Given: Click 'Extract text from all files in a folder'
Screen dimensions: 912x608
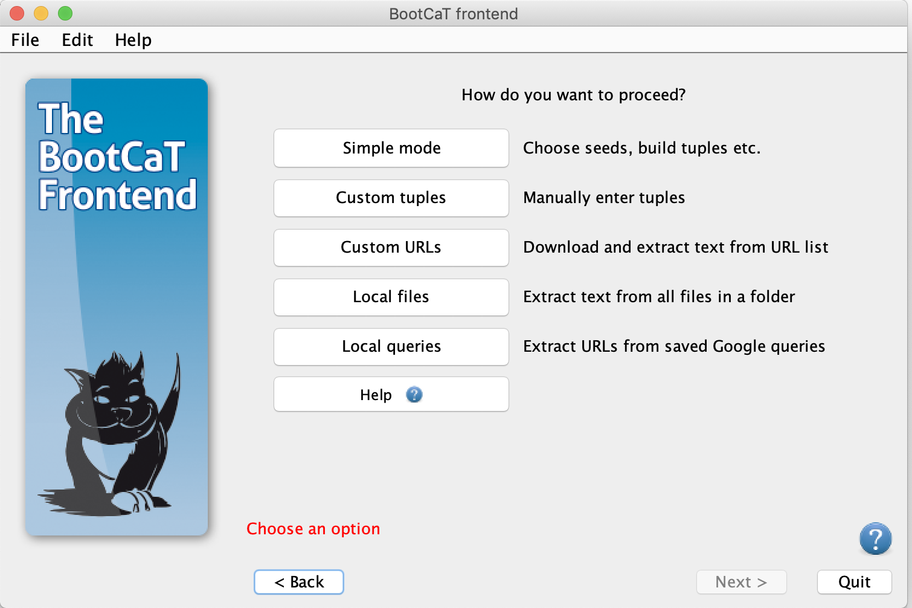Looking at the screenshot, I should tap(659, 297).
